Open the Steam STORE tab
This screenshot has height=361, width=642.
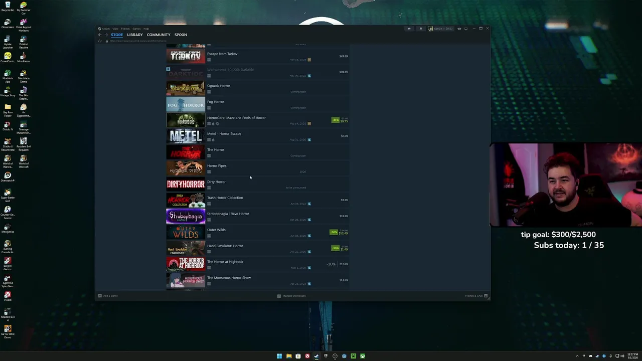[117, 35]
